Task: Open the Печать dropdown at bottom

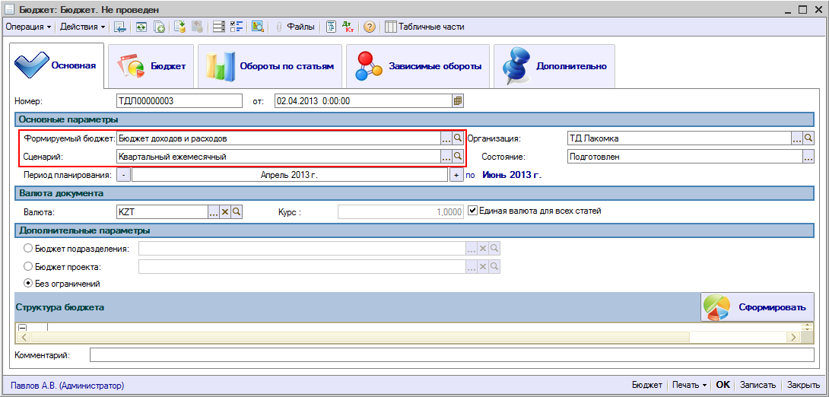Action: pos(689,385)
